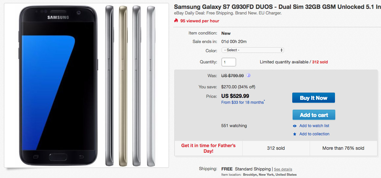The height and width of the screenshot is (178, 381).
Task: Click the home button on the phone image
Action: pos(59,156)
